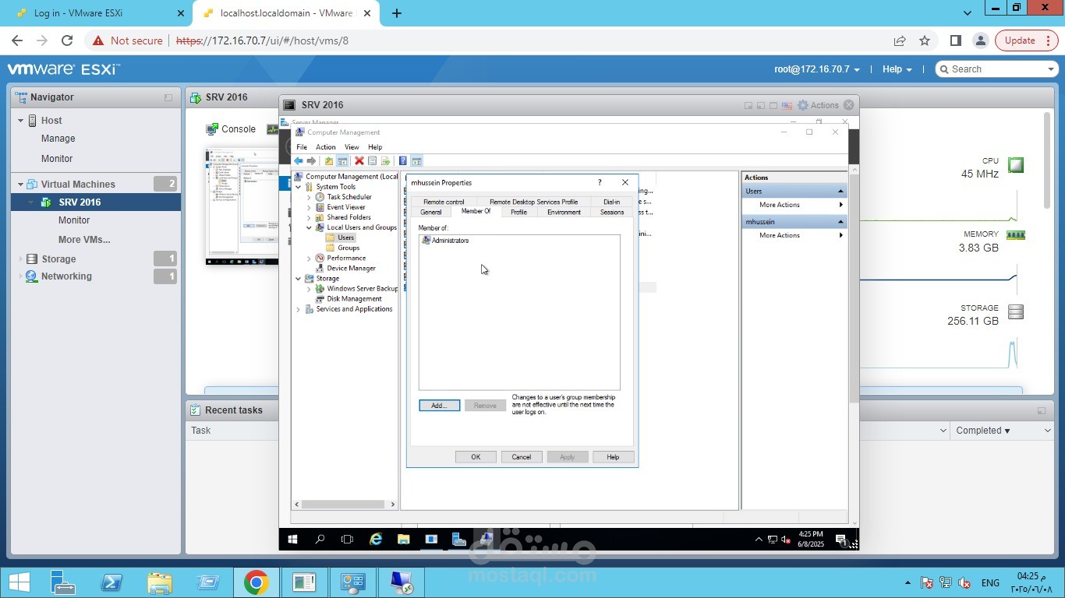Screen dimensions: 1065x598
Task: Open the File menu in Computer Management
Action: (302, 147)
